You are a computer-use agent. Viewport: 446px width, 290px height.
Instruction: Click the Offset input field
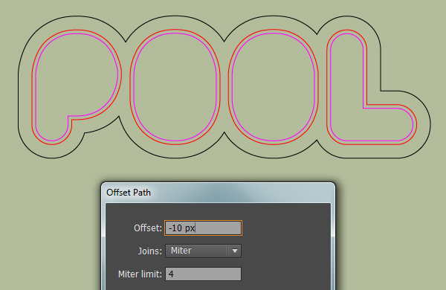click(203, 228)
